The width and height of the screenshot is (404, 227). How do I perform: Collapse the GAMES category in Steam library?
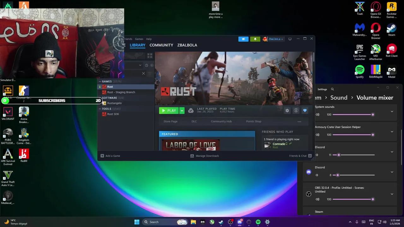100,81
